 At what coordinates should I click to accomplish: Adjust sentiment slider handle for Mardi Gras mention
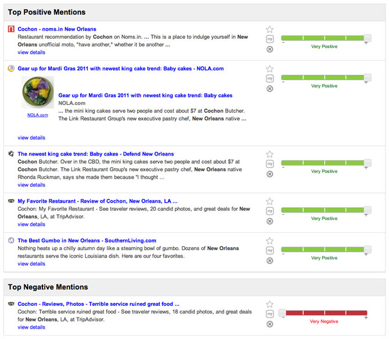pyautogui.click(x=368, y=77)
